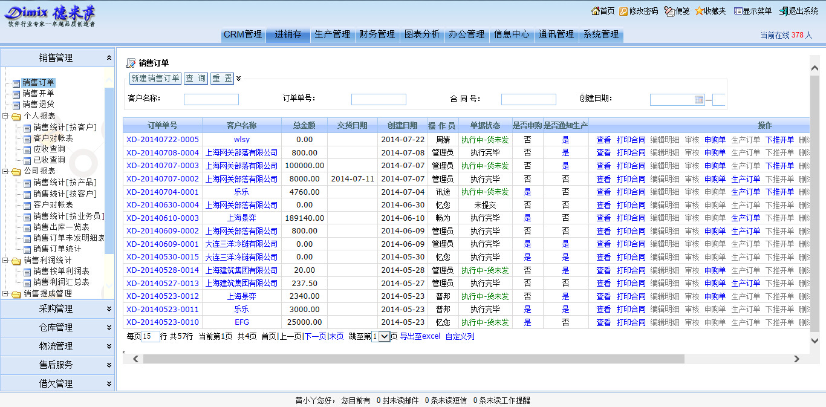Click the 导出至excel link
Image resolution: width=826 pixels, height=407 pixels.
point(420,336)
